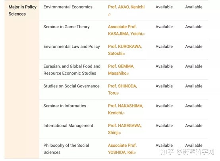Open Prof. HASEGAWA, Shinji profile link
Image resolution: width=220 pixels, height=161 pixels.
(125, 129)
